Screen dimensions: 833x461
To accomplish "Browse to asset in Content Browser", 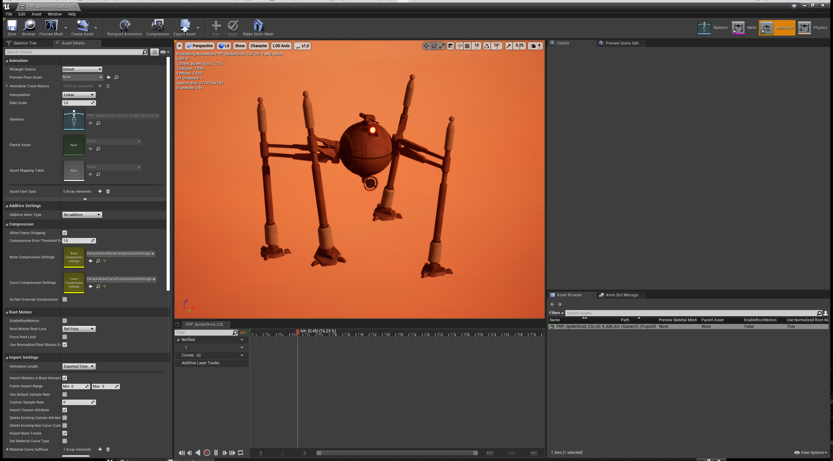I will tap(29, 27).
